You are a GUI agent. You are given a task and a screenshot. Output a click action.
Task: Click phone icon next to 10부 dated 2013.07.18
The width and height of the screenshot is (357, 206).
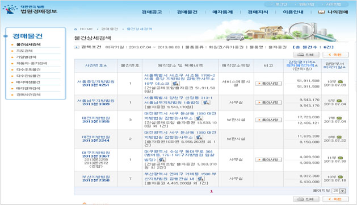tap(340, 177)
